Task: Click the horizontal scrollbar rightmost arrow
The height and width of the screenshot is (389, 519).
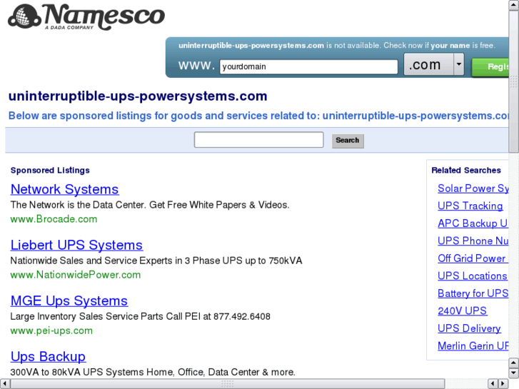Action: (503, 384)
